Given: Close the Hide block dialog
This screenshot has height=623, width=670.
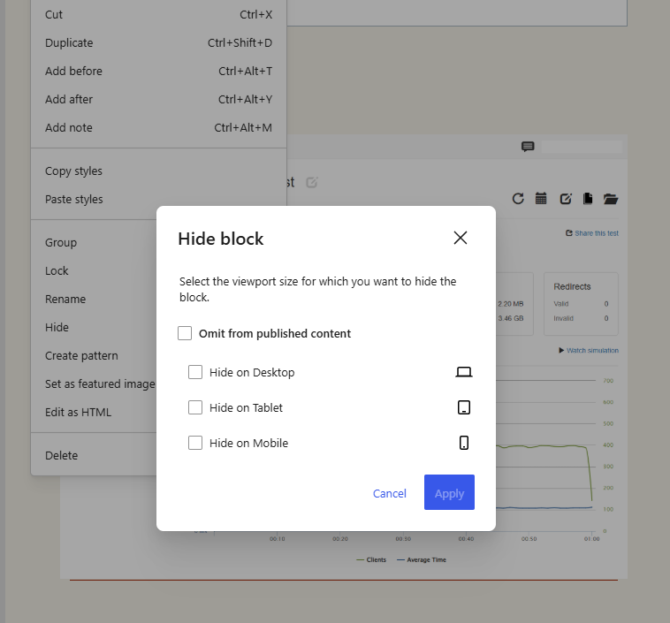Looking at the screenshot, I should (x=460, y=238).
